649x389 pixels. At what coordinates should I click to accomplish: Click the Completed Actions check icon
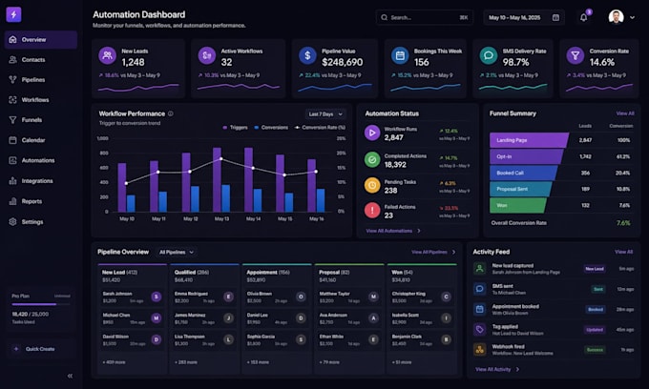click(372, 159)
